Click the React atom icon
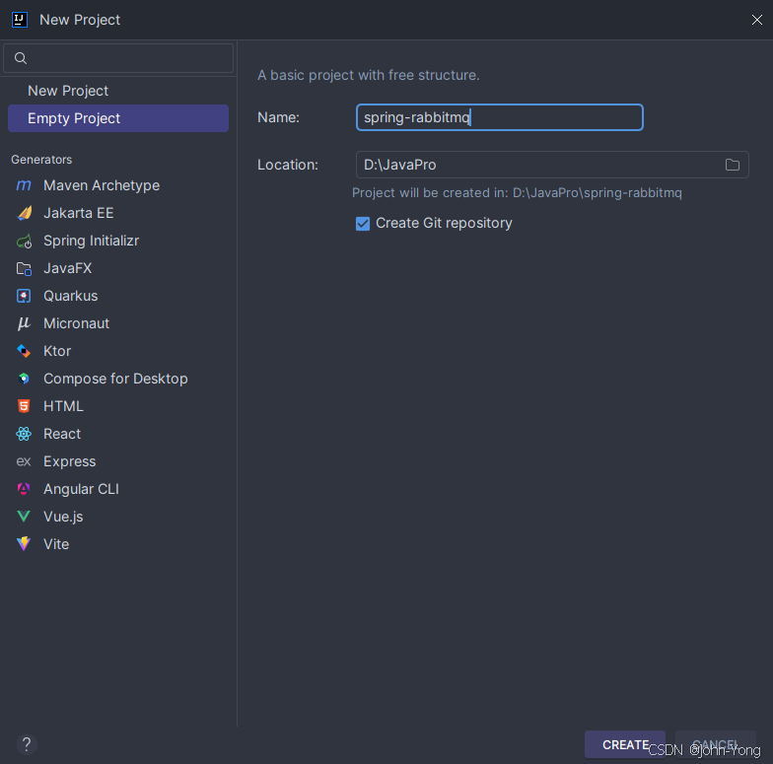This screenshot has width=773, height=764. pos(24,434)
